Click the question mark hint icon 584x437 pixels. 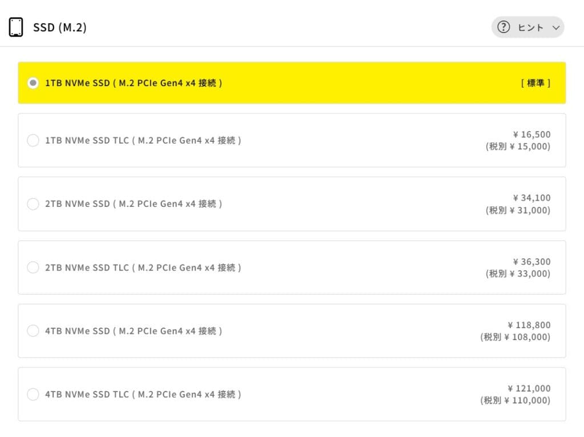[503, 27]
